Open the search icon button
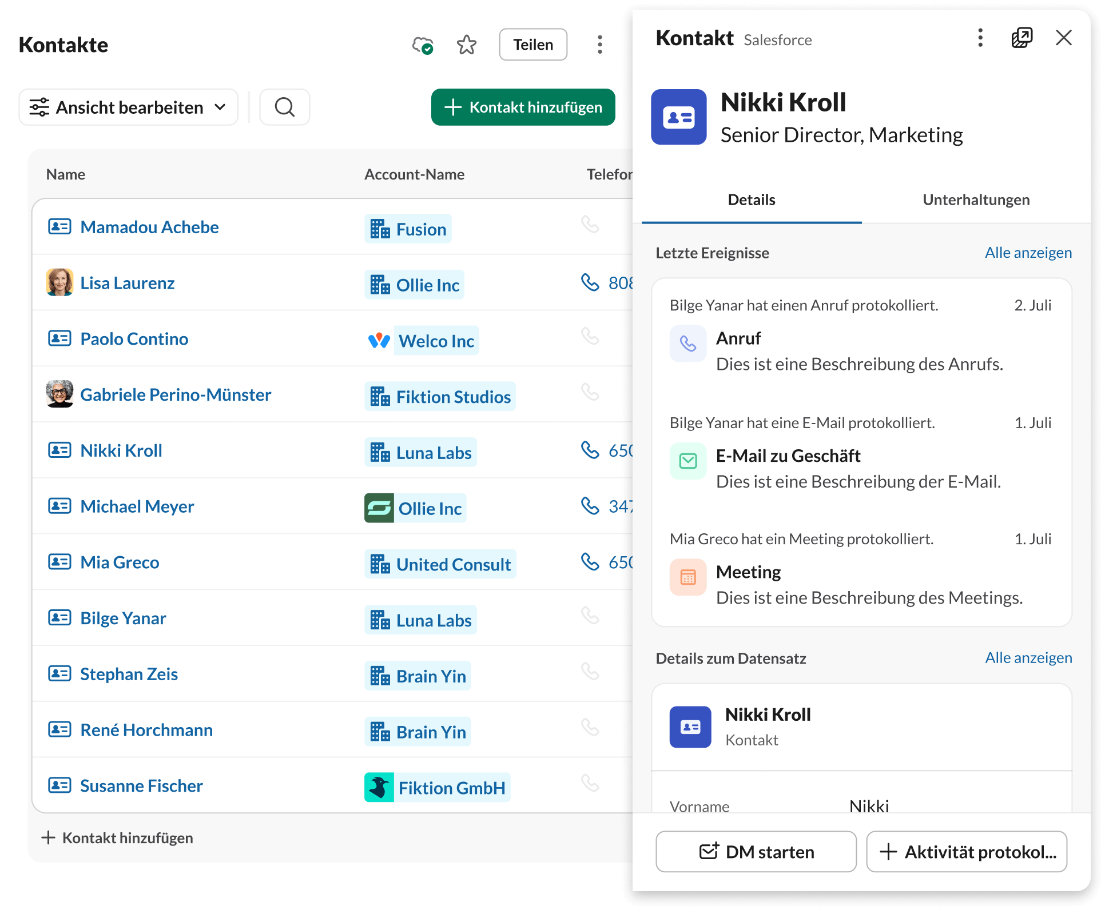Viewport: 1105px width, 910px height. coord(284,107)
